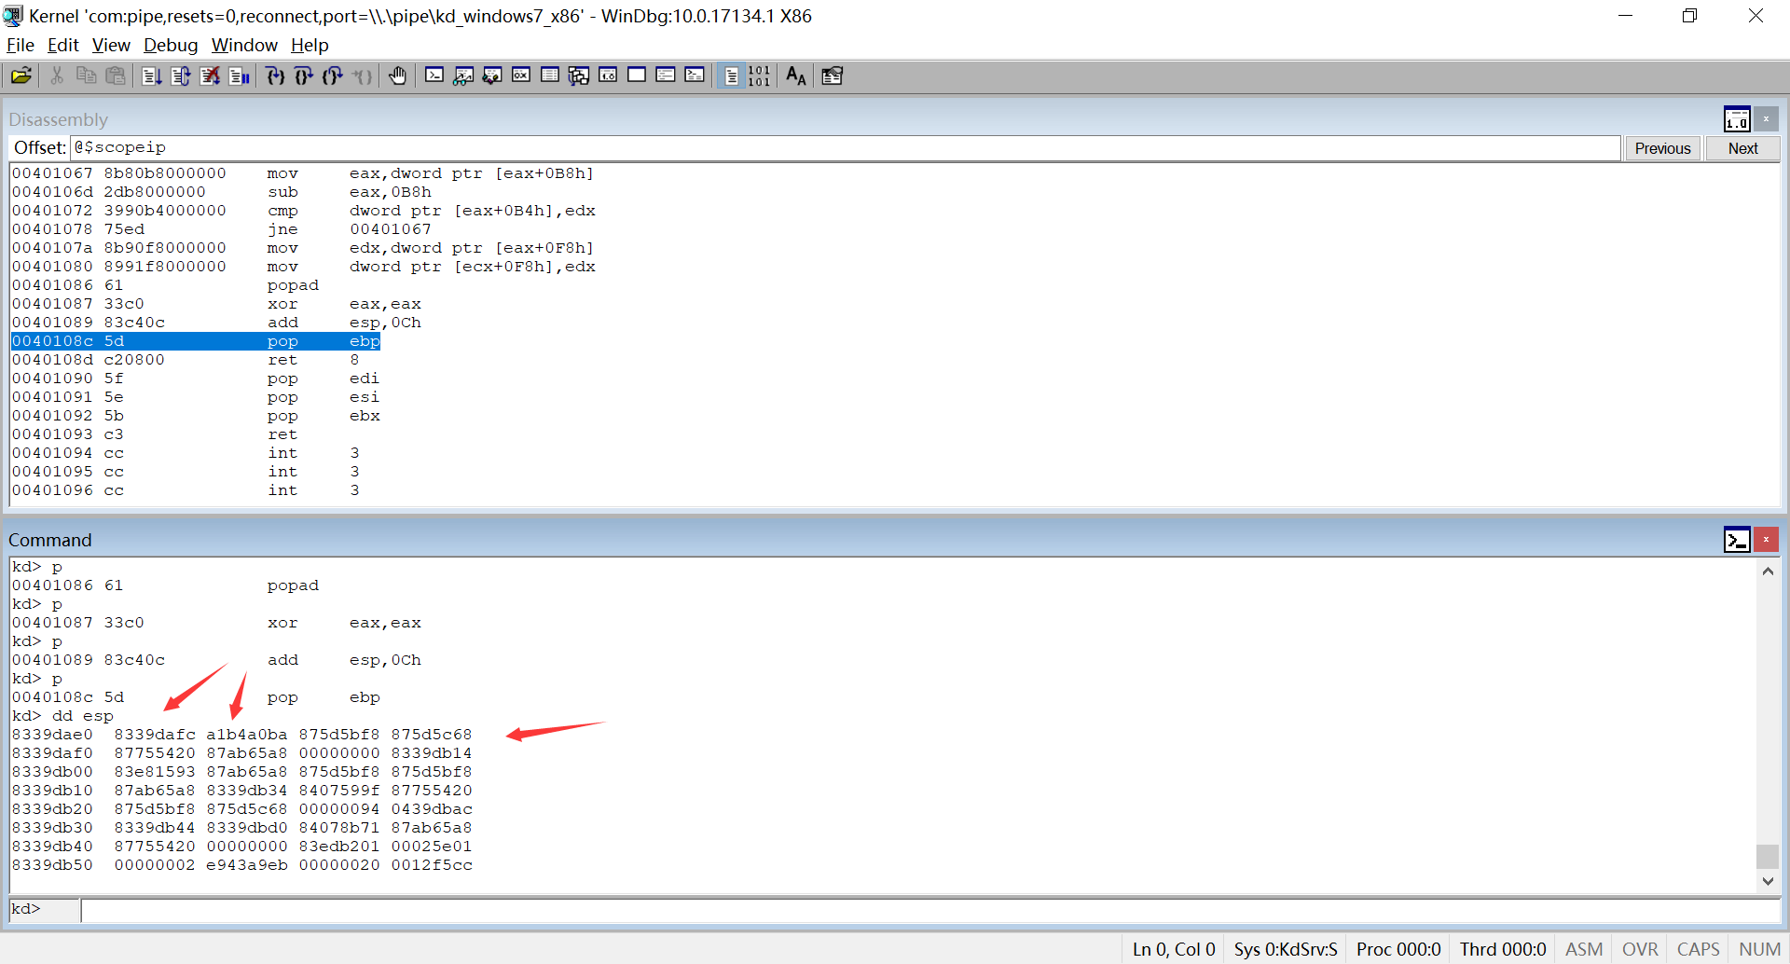The height and width of the screenshot is (964, 1790).
Task: Click the hand breakpoint toolbar icon
Action: pyautogui.click(x=398, y=76)
